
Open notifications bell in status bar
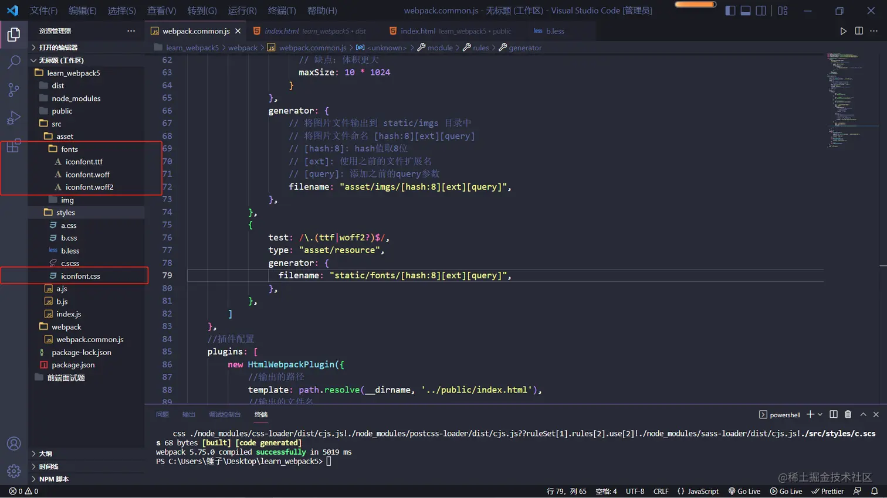pos(875,491)
